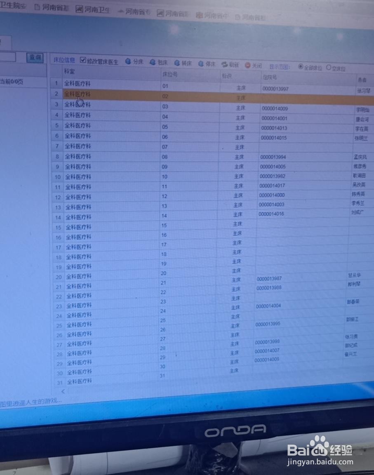This screenshot has height=475, width=374.
Task: Select the row with 住院号 0000014000
Action: click(x=212, y=196)
